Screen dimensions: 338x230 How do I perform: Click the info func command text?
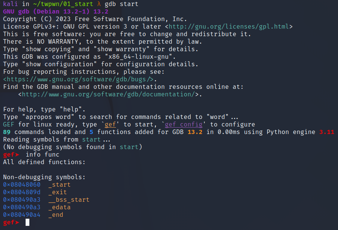click(x=43, y=155)
